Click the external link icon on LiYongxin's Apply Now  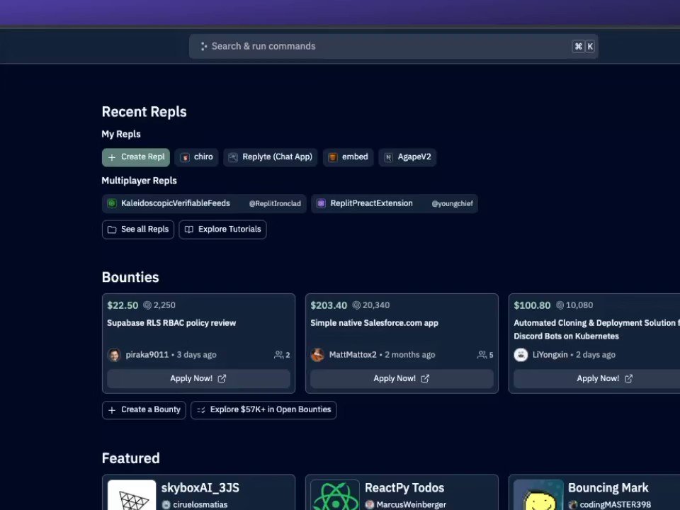(x=629, y=378)
